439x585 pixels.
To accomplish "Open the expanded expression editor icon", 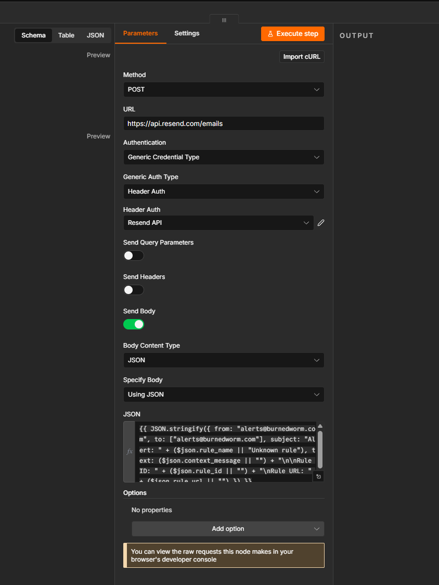I will [318, 476].
